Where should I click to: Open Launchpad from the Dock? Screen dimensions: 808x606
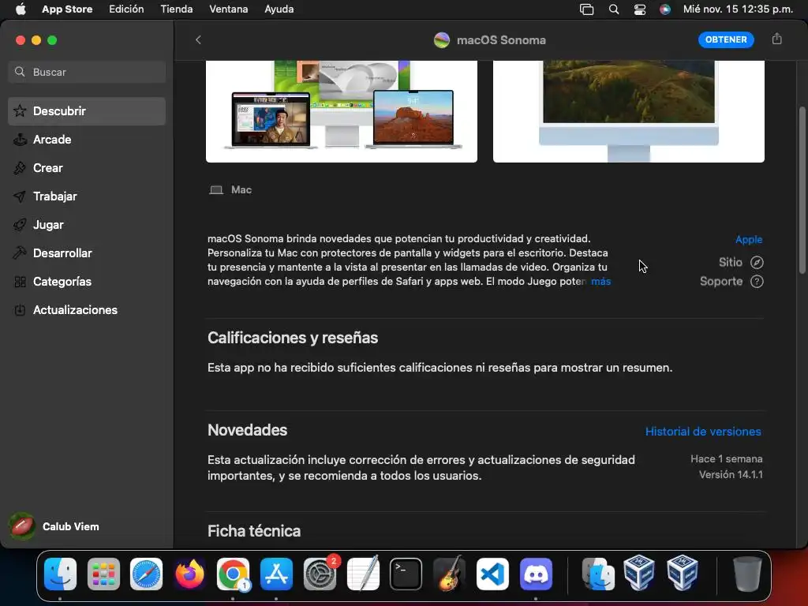tap(103, 574)
